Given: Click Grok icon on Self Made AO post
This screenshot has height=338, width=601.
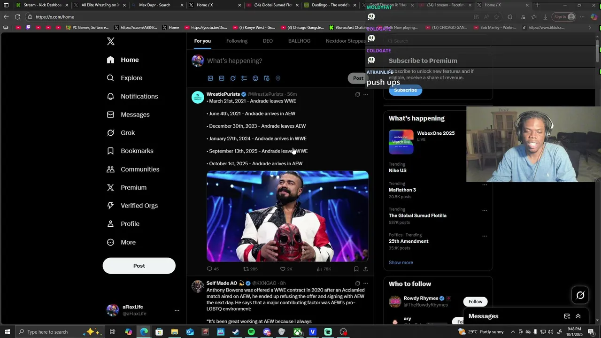Looking at the screenshot, I should (357, 284).
